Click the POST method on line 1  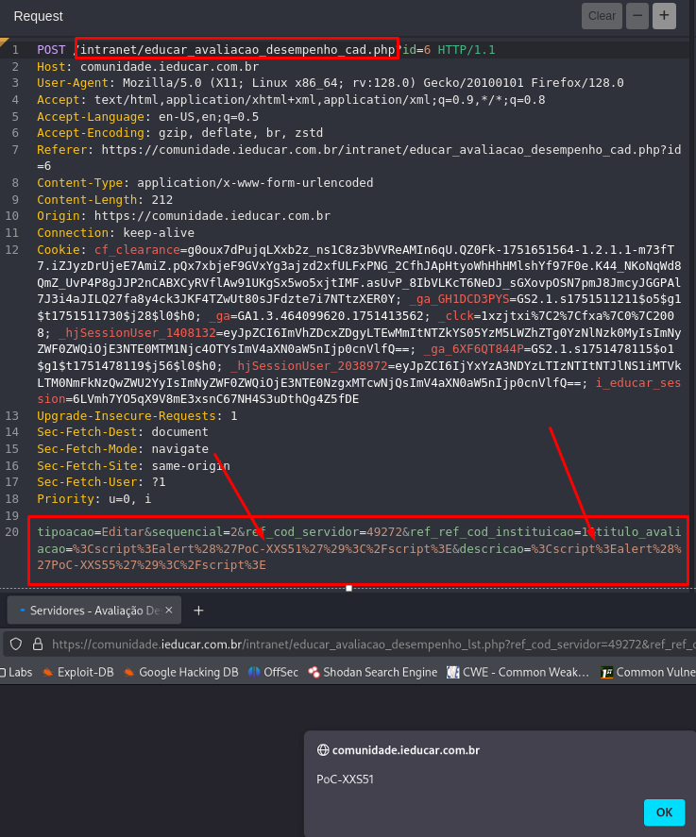(51, 50)
